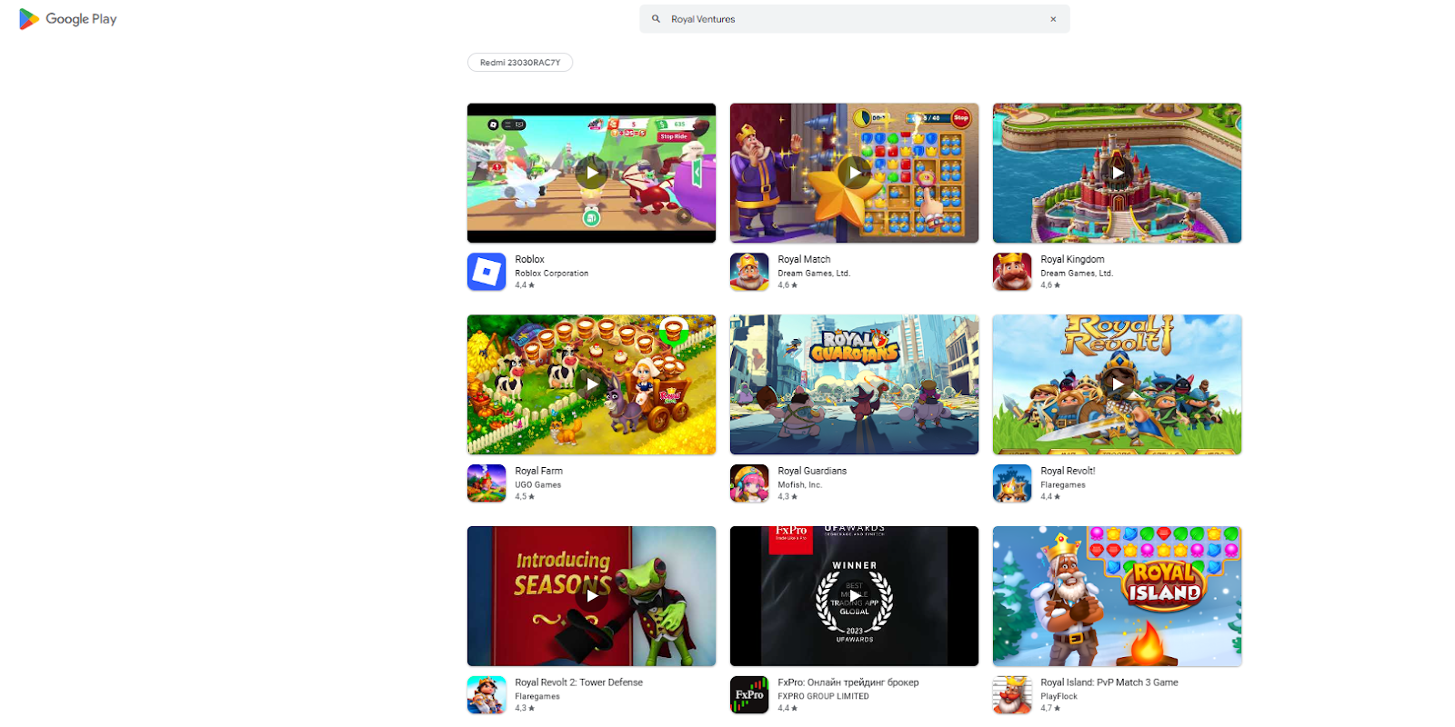1455x727 pixels.
Task: Click the Royal Island banner thumbnail
Action: [x=1117, y=596]
